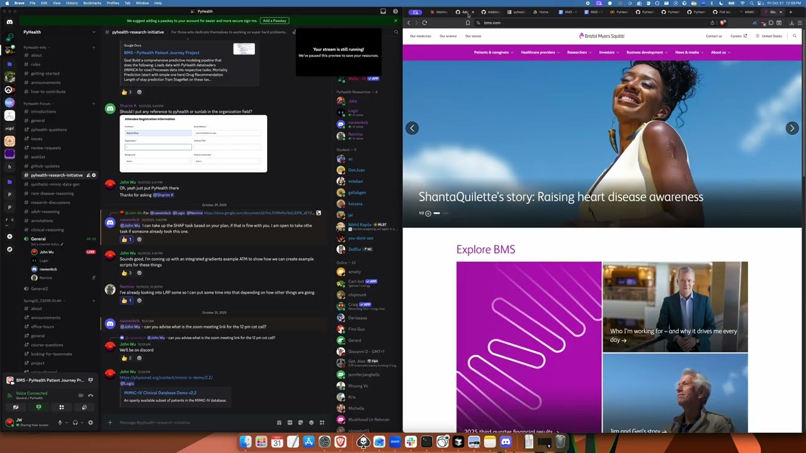Open Discord user settings gear
Image resolution: width=806 pixels, height=453 pixels.
(x=91, y=422)
